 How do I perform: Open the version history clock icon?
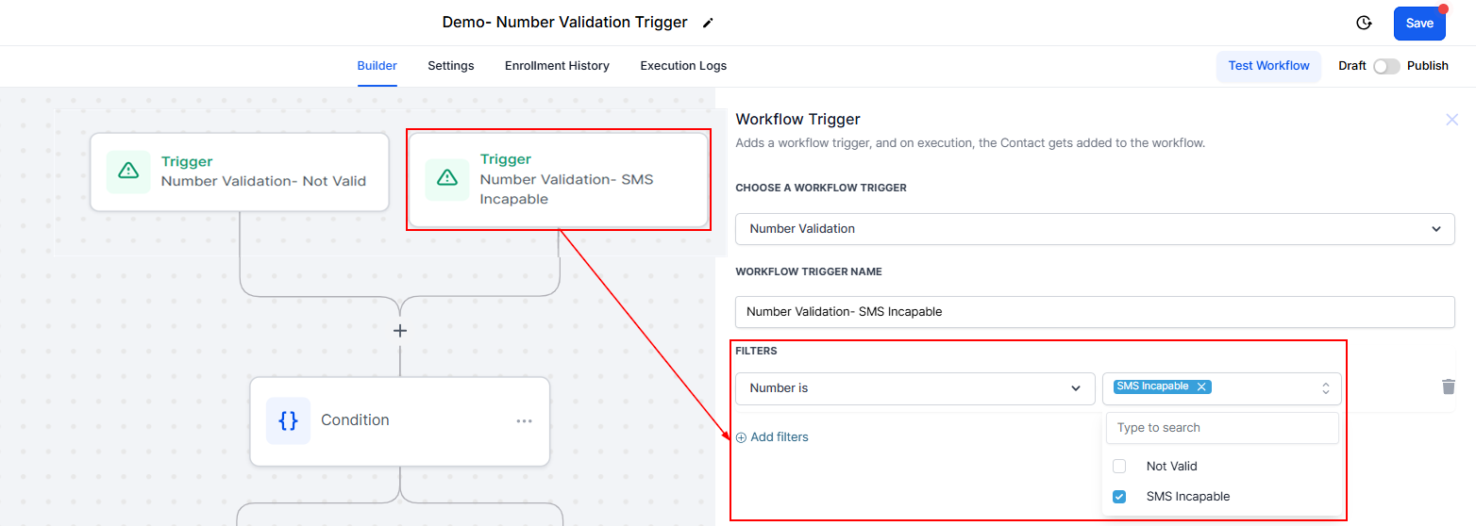1363,24
